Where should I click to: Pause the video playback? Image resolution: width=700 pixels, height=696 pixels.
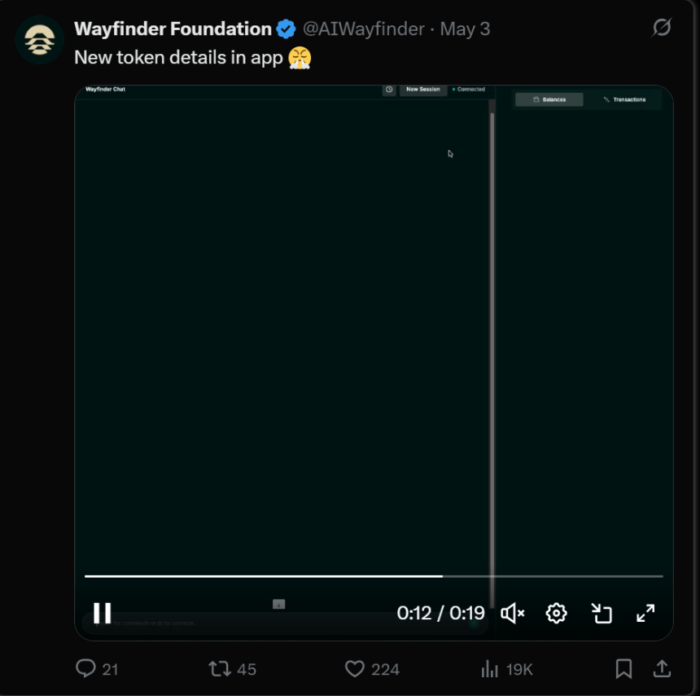(x=103, y=613)
